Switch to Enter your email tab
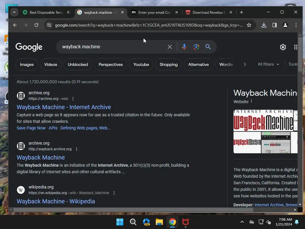Screen dimensions: 305x229 tap(155, 13)
